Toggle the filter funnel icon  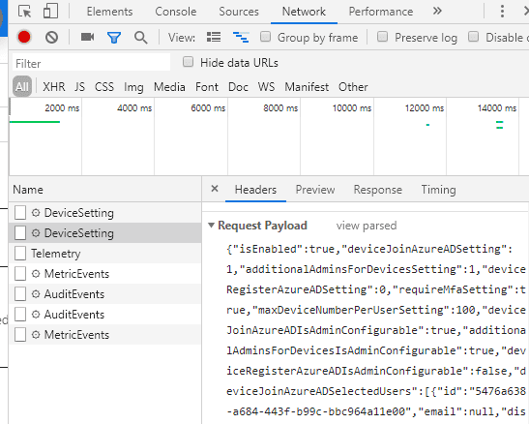coord(114,37)
